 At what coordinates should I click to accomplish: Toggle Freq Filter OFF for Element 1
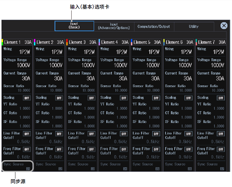[27, 149]
